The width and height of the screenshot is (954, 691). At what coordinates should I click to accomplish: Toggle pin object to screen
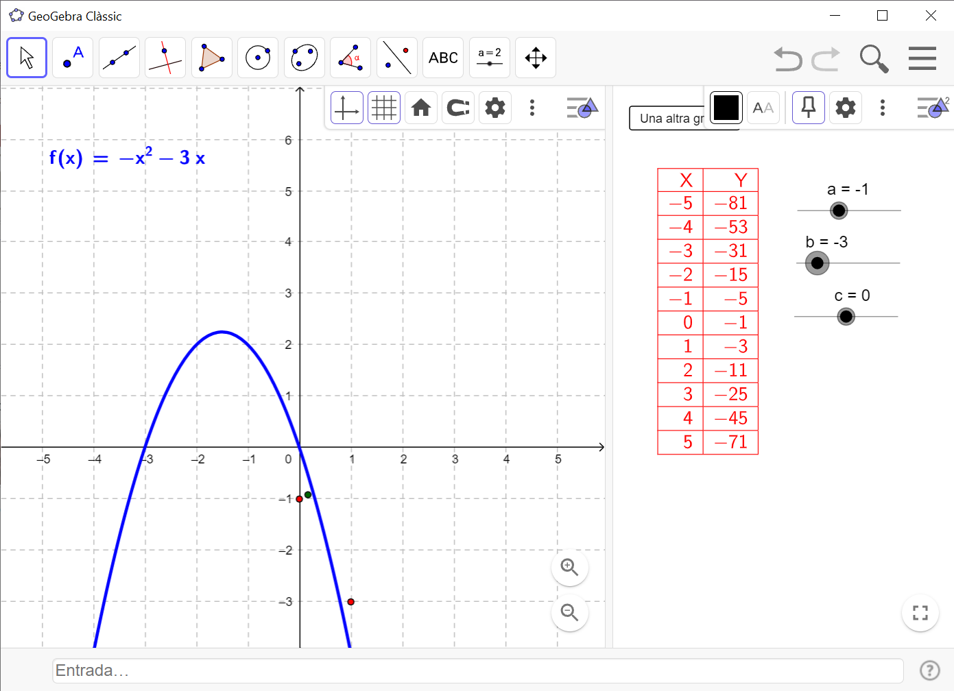[809, 108]
